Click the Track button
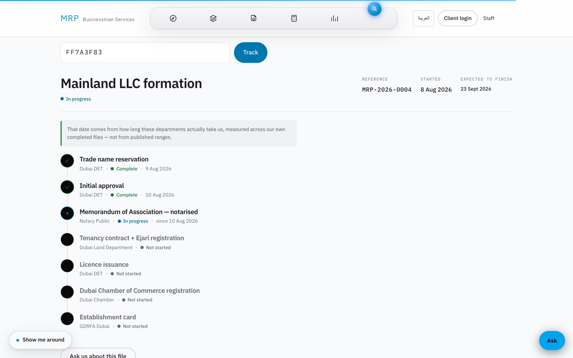 coord(251,53)
